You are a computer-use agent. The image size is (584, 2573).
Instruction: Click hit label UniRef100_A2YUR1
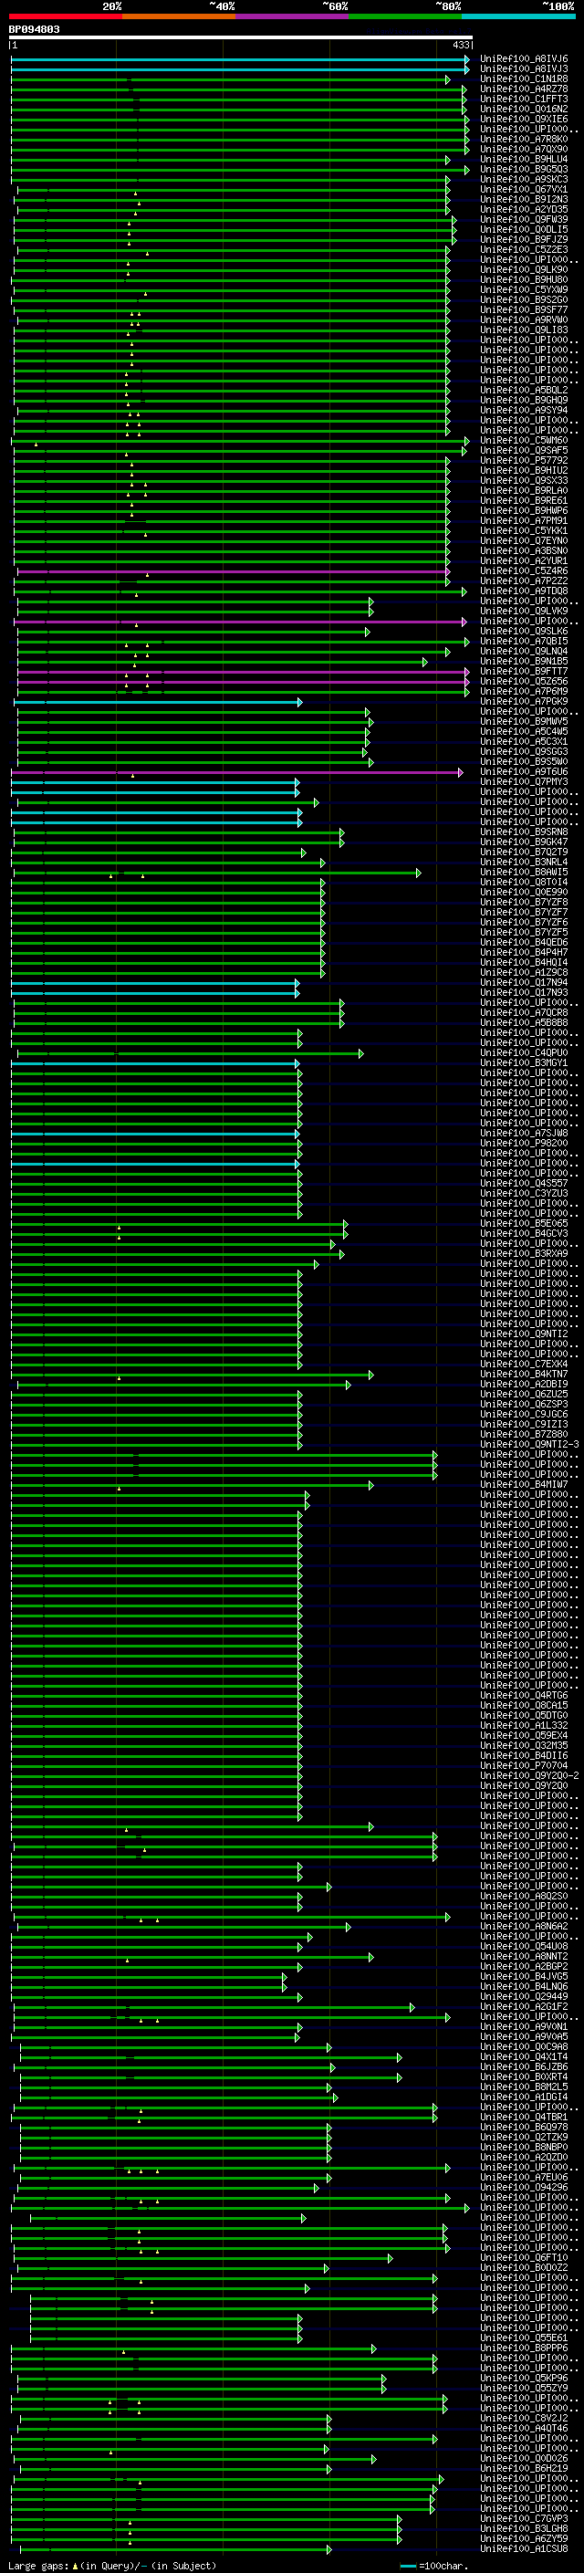524,561
